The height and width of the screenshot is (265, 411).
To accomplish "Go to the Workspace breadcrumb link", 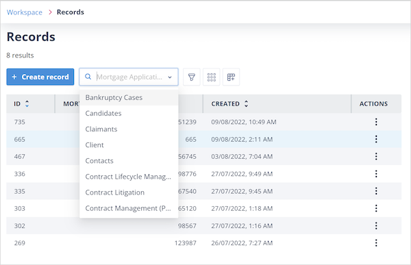I will [25, 12].
